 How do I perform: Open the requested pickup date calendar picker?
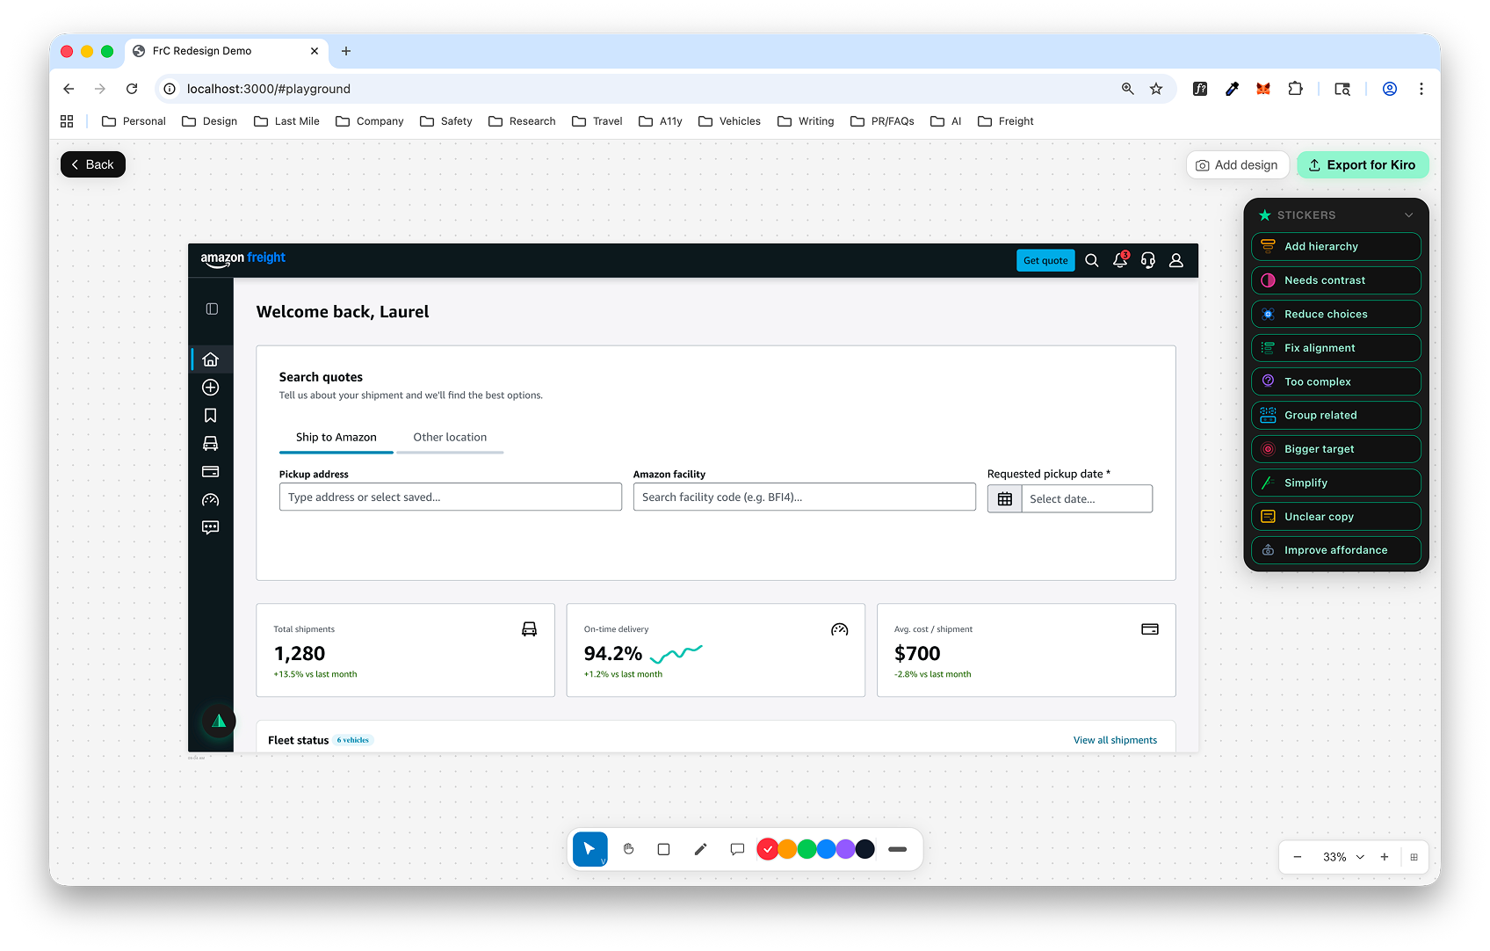coord(1003,498)
